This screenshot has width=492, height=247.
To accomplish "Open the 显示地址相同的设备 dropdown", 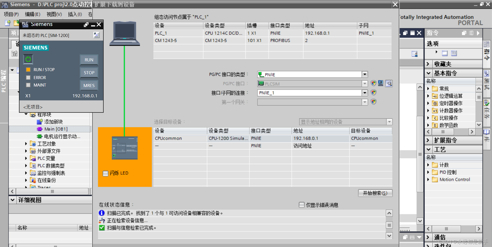I will coord(389,122).
